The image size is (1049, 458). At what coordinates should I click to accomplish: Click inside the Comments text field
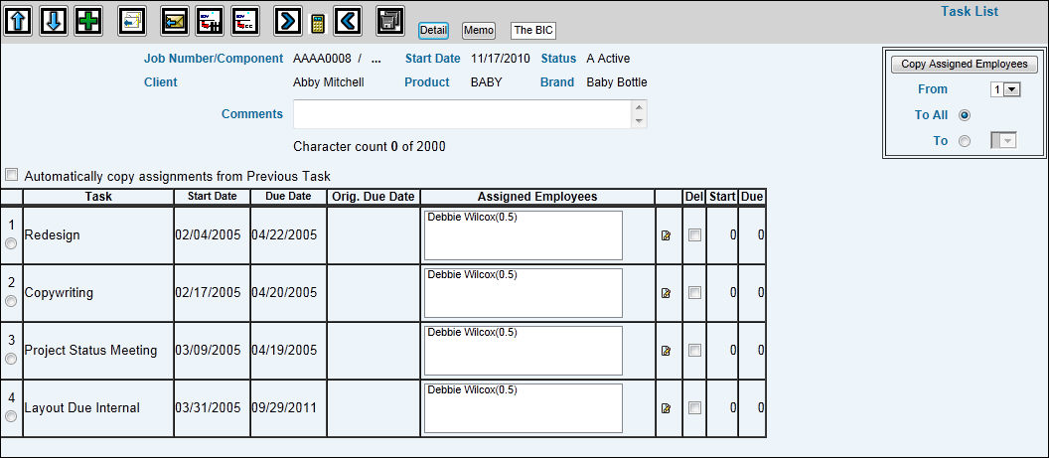(462, 114)
